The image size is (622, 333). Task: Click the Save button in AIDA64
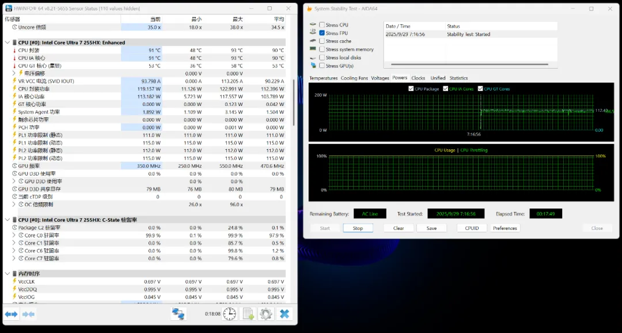coord(431,228)
